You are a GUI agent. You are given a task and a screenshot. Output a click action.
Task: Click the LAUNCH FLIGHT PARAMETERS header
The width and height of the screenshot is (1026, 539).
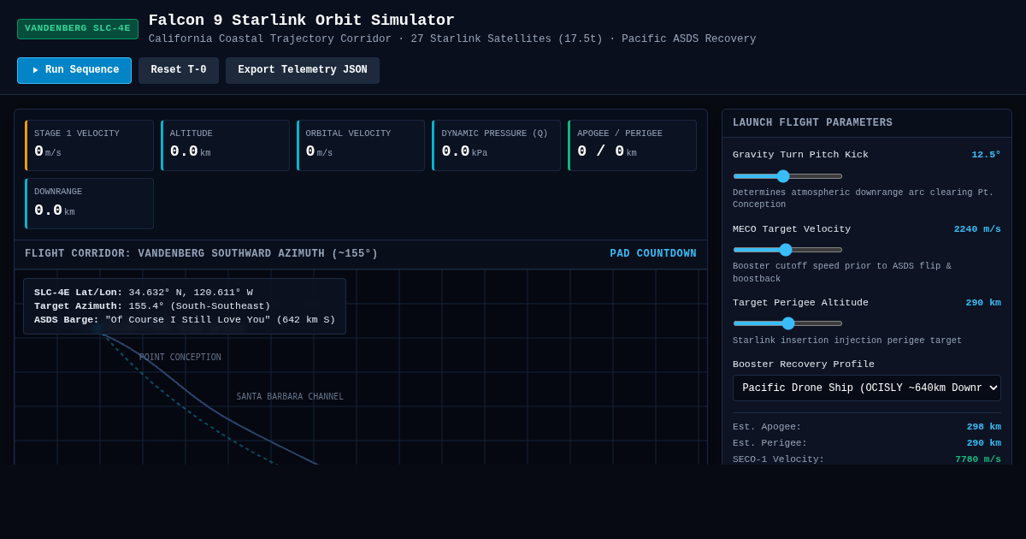pos(812,123)
